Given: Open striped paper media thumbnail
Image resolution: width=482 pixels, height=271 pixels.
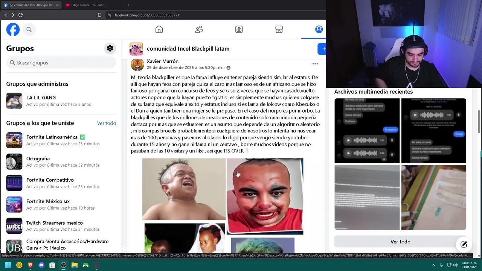Looking at the screenshot, I should pos(434,197).
